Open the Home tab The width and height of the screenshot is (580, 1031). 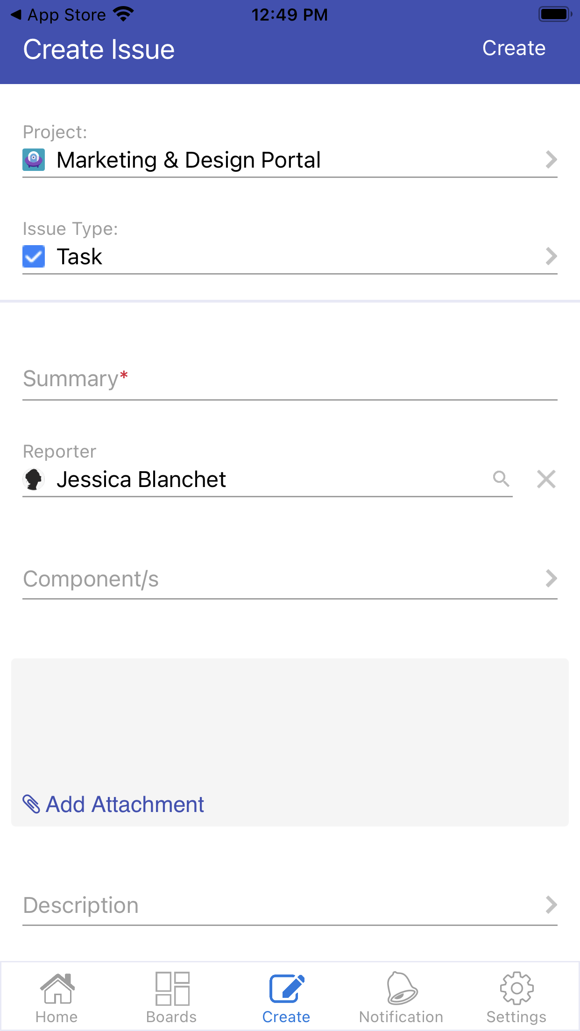pyautogui.click(x=57, y=997)
